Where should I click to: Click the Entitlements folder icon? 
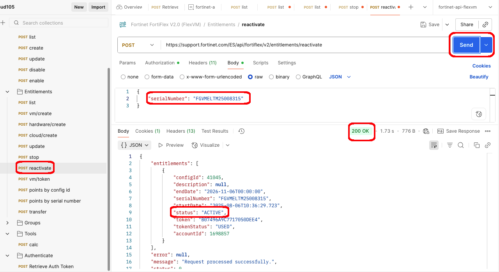(x=19, y=92)
